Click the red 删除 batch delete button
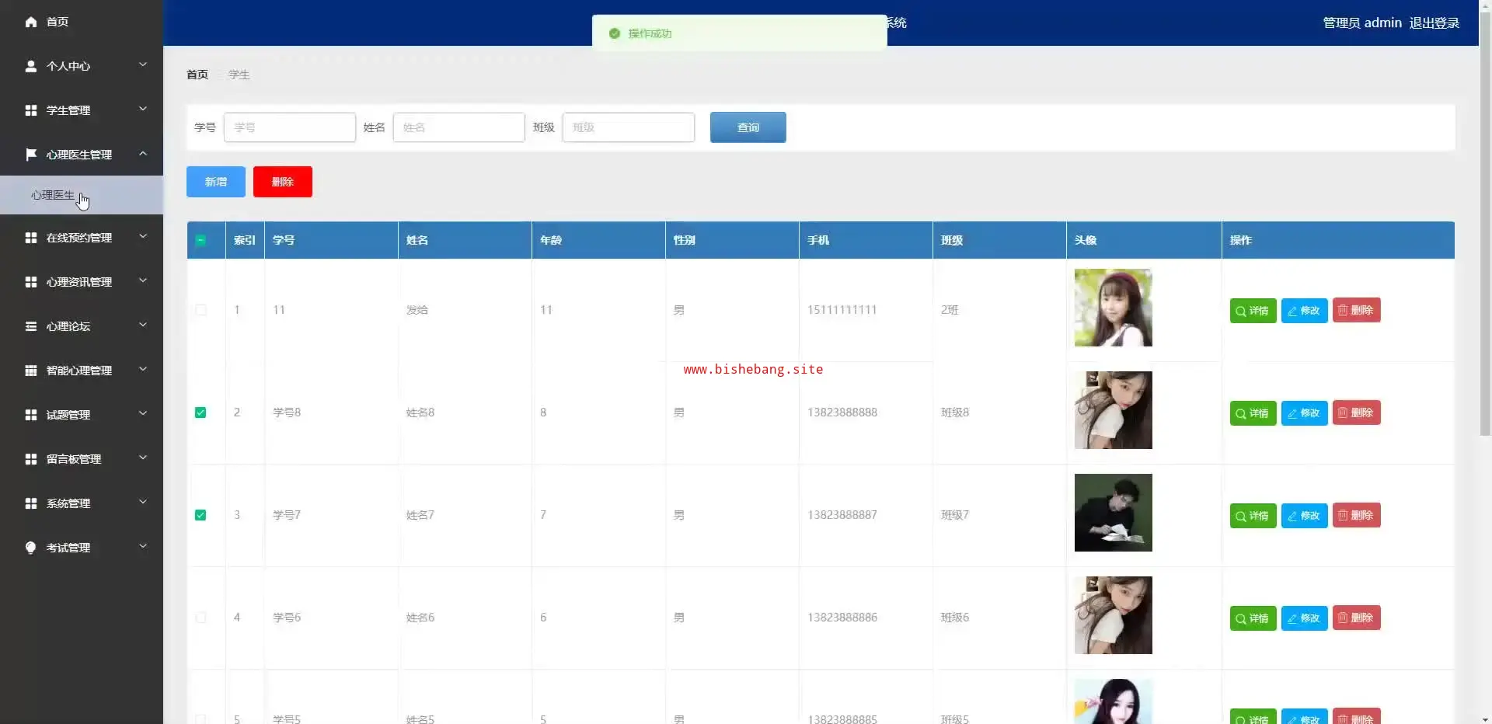The width and height of the screenshot is (1492, 724). (282, 182)
